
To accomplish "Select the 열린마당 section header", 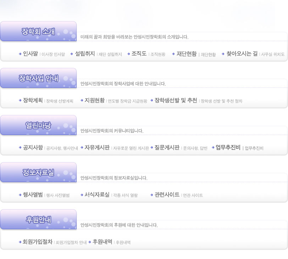I will pos(38,125).
